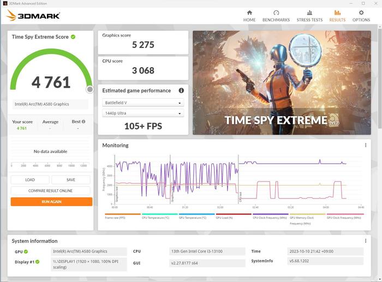Click the Graphics score value 5 275
Viewport: 382px width, 282px height.
(143, 45)
